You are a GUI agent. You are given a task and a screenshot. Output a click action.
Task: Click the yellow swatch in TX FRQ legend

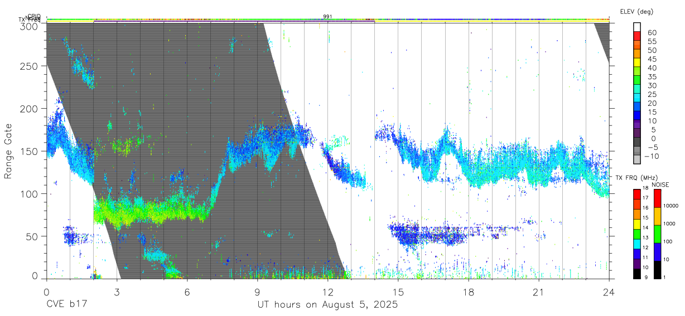point(638,224)
